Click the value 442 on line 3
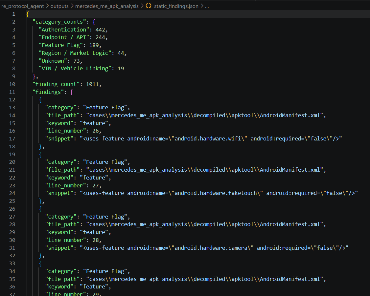 tap(100, 30)
